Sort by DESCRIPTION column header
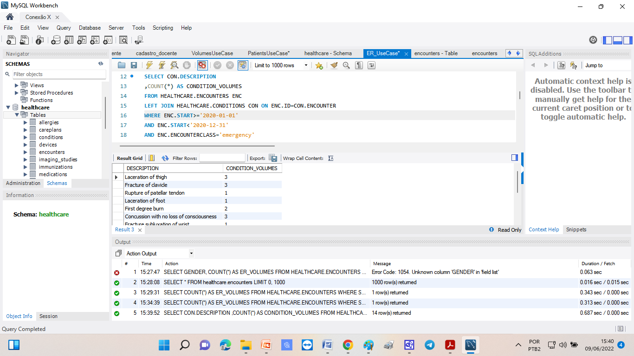This screenshot has width=634, height=356. click(x=174, y=168)
